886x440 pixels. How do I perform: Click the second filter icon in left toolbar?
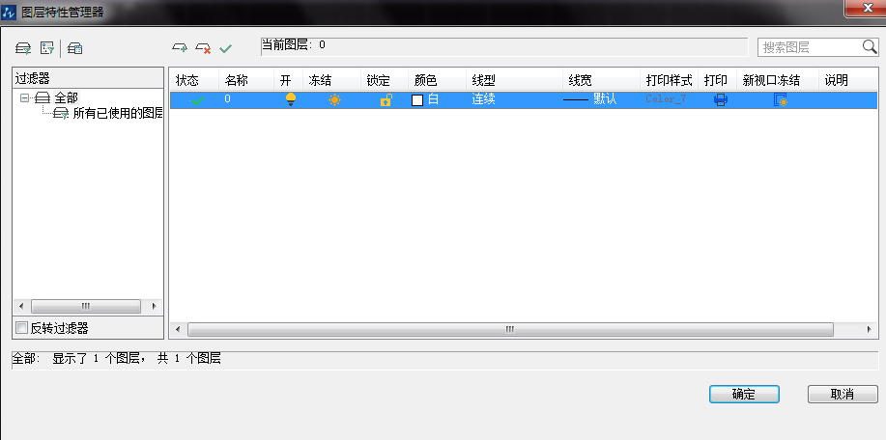click(x=46, y=47)
